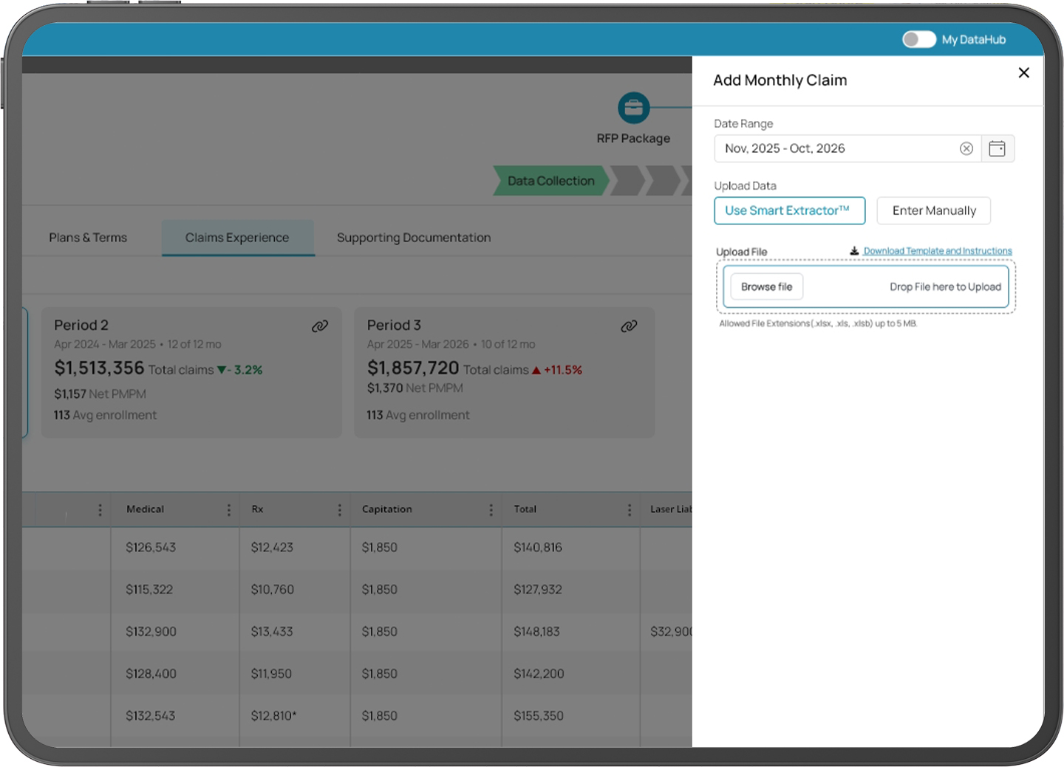
Task: Select the Period 2 card title
Action: (81, 325)
